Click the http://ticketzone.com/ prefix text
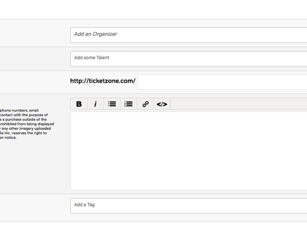The image size is (307, 230). point(103,81)
